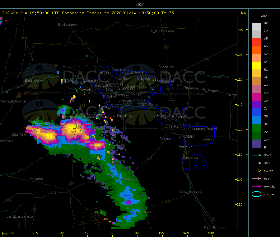Screen dimensions: 280x237
Task: Click the 'E_Escorial' map label
Action: pyautogui.click(x=115, y=107)
